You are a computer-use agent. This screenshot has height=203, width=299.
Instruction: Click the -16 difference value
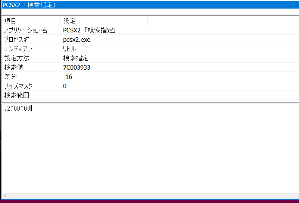click(68, 77)
